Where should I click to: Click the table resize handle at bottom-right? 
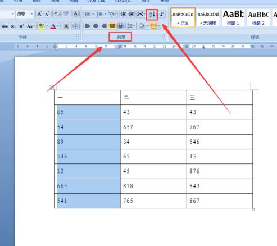pyautogui.click(x=253, y=209)
